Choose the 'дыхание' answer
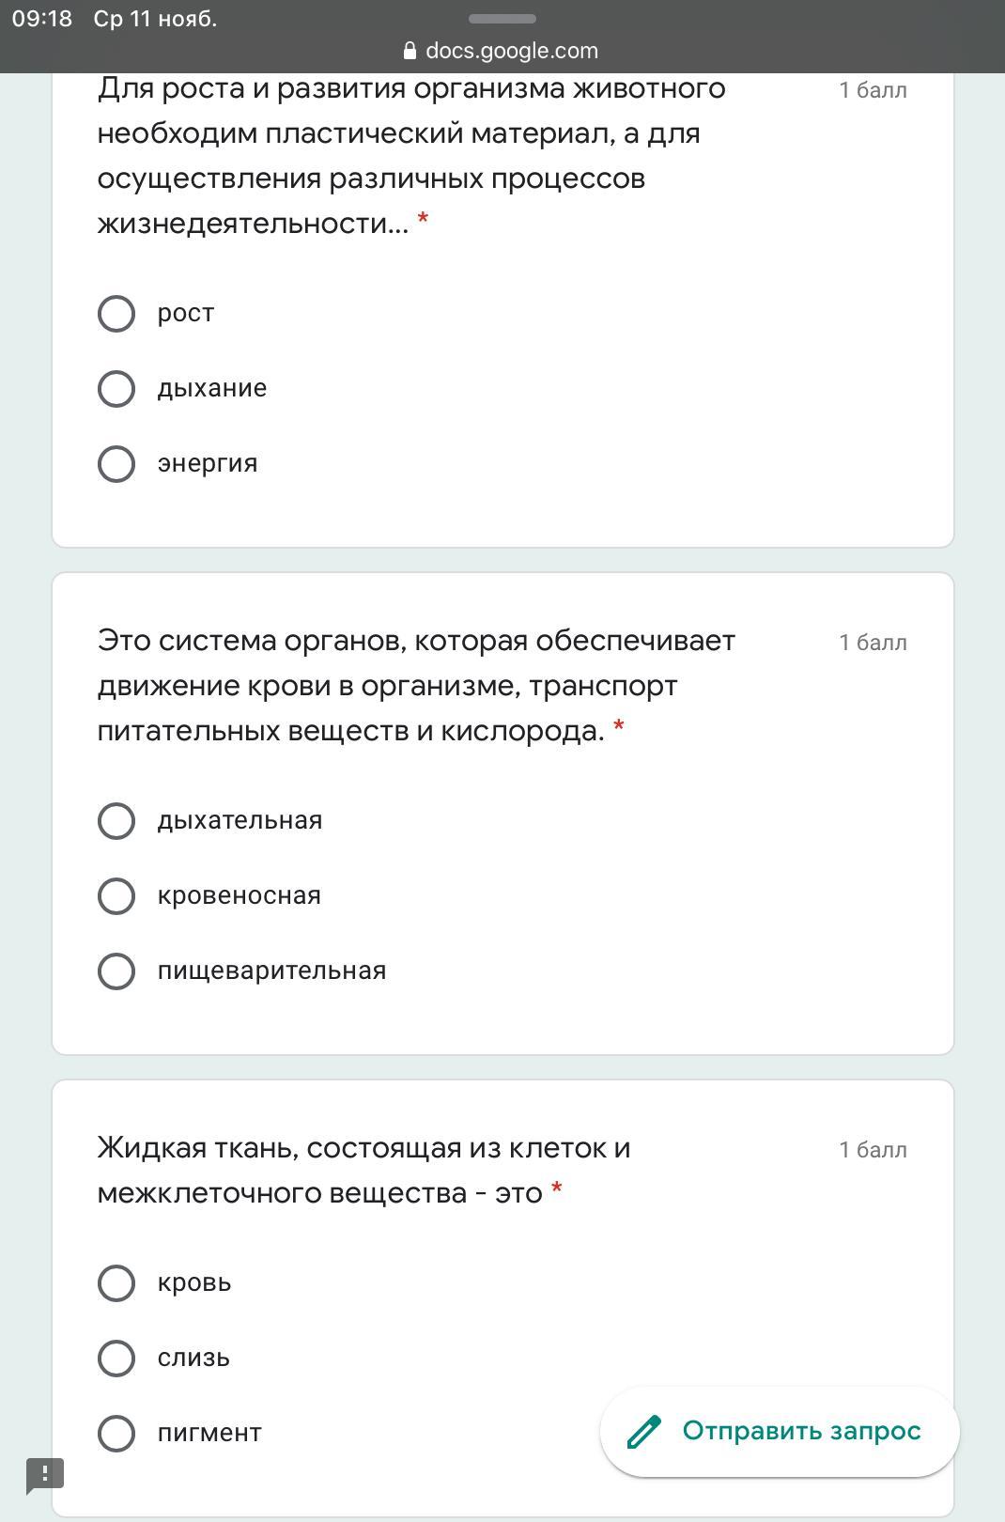This screenshot has height=1522, width=1005. point(116,389)
